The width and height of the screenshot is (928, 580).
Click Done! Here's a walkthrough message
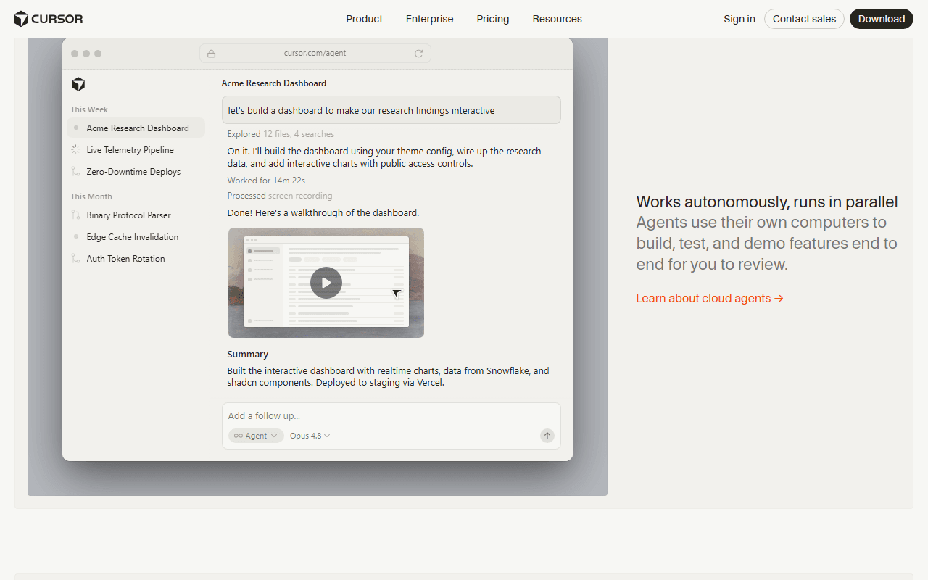323,213
